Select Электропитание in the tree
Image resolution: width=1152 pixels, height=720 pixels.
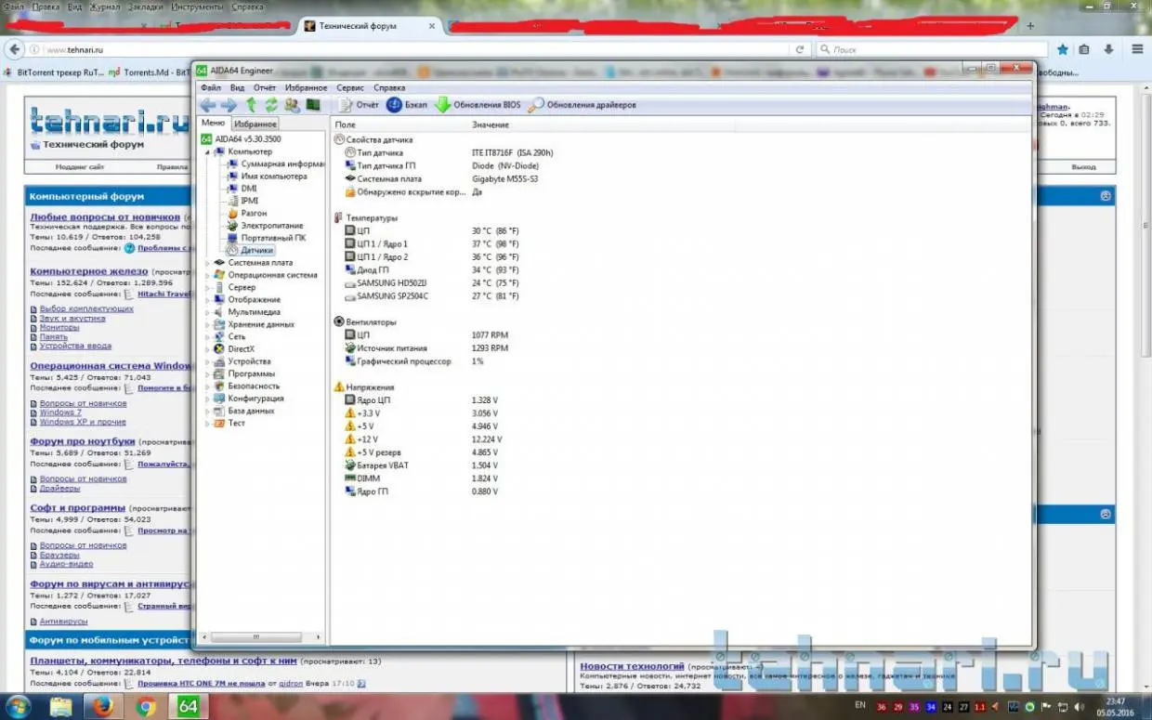pos(271,226)
